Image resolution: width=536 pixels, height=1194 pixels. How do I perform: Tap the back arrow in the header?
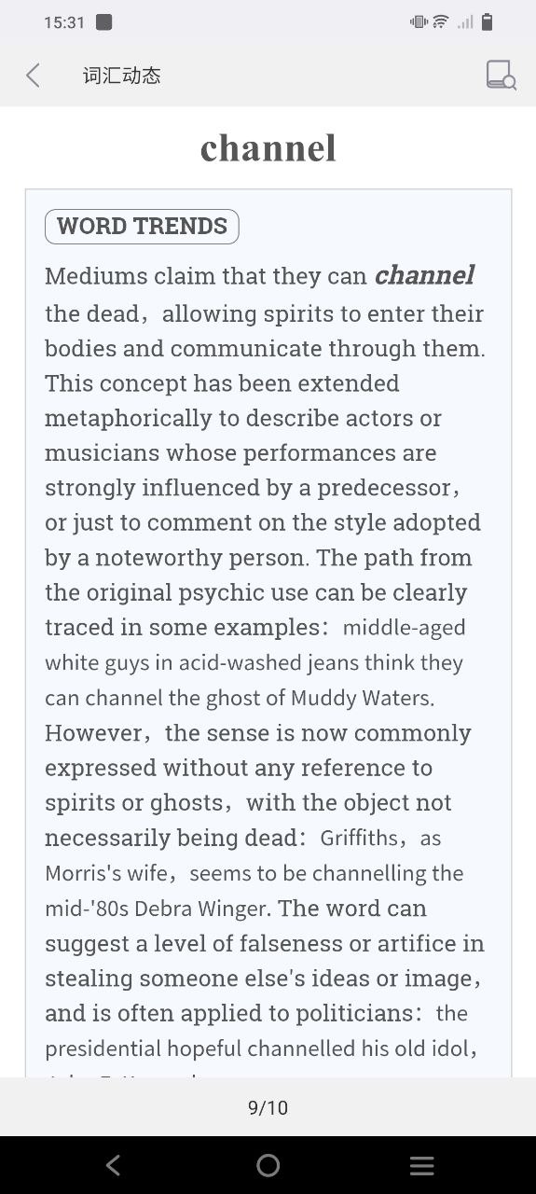(x=33, y=76)
